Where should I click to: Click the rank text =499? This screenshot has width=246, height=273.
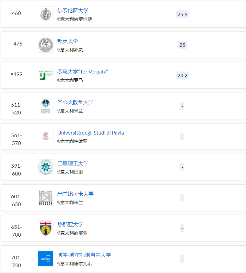17,74
